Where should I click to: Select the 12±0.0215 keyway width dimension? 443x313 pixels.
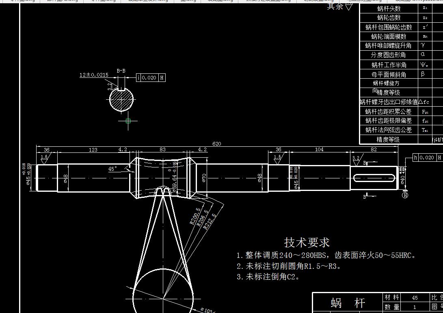pyautogui.click(x=94, y=75)
